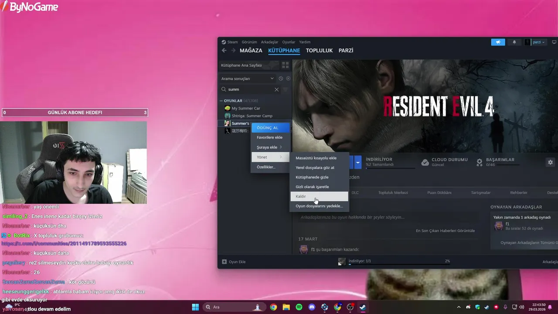
Task: Open the Yardım menu
Action: tap(305, 42)
